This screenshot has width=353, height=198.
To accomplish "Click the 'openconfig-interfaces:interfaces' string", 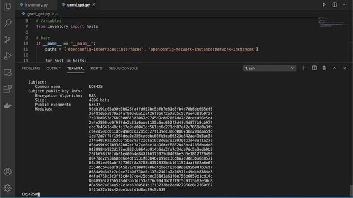I will tap(104, 49).
